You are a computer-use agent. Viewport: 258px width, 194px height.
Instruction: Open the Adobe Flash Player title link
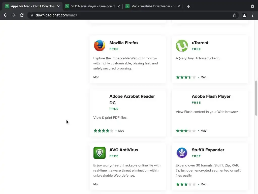tap(211, 96)
